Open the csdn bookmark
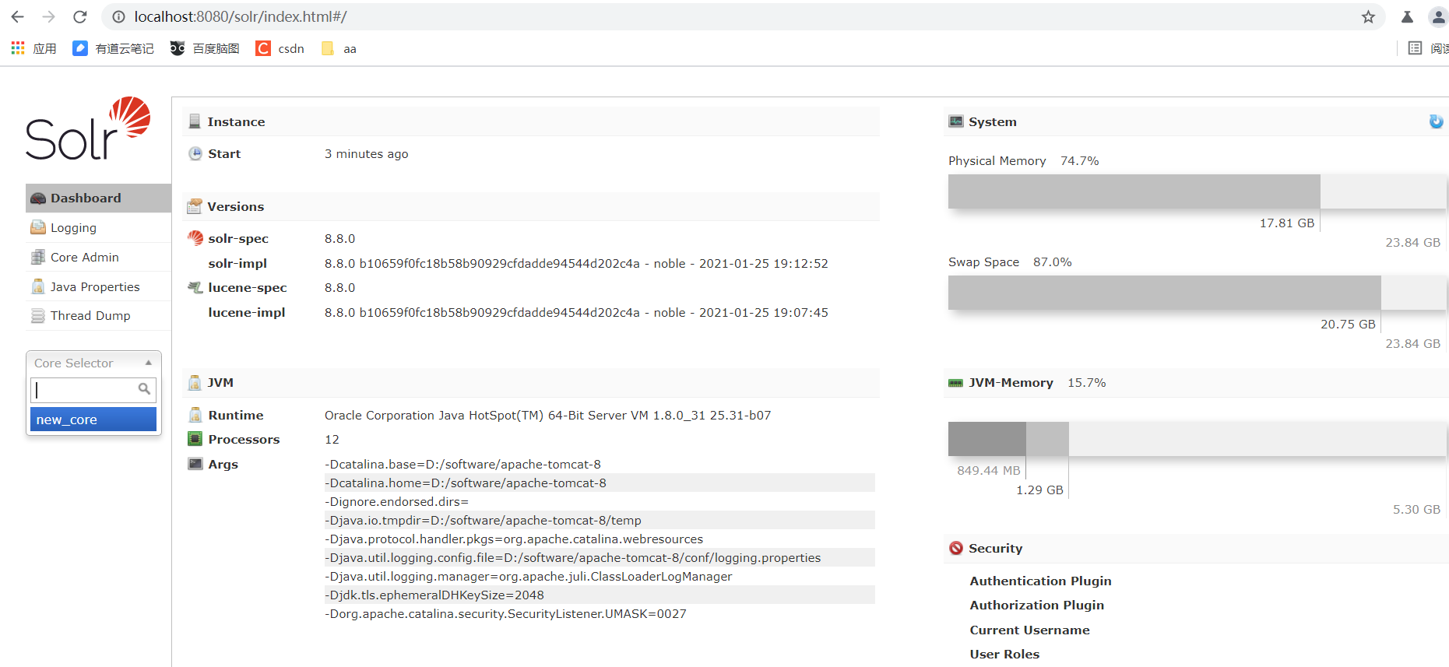 coord(280,48)
